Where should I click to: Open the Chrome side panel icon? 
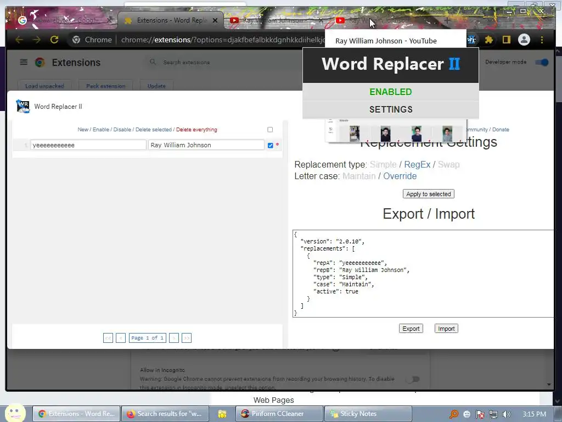click(506, 40)
